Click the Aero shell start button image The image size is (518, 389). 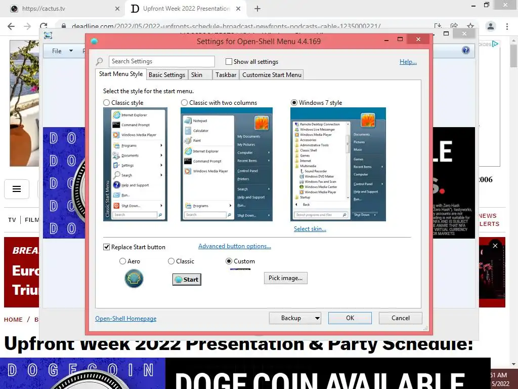pyautogui.click(x=134, y=279)
